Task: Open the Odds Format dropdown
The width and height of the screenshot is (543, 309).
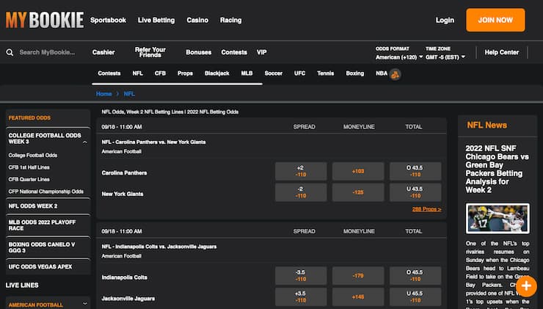Action: coord(399,57)
